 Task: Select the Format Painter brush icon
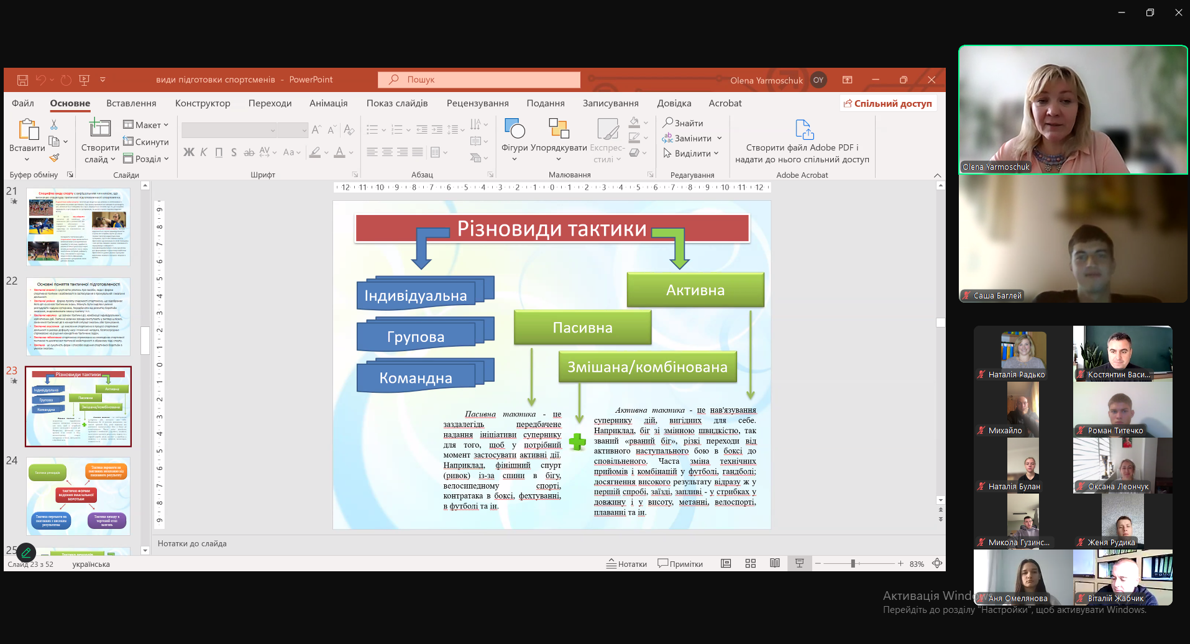pos(54,158)
